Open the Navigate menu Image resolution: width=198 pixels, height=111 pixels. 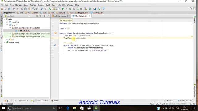pos(19,5)
